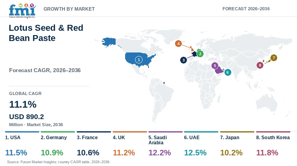The image size is (297, 166).
Task: Click the FMI logo
Action: coord(22,11)
